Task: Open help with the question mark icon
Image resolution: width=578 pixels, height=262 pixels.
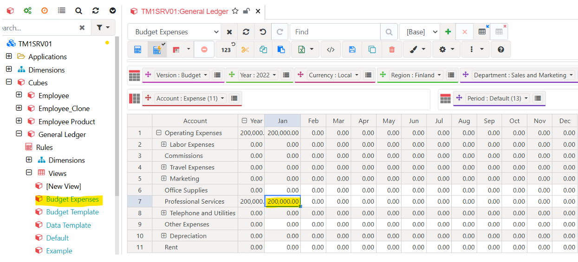Action: tap(500, 50)
